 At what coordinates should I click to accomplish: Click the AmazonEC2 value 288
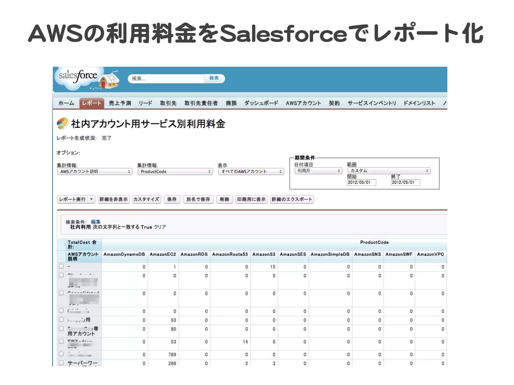pos(172,363)
